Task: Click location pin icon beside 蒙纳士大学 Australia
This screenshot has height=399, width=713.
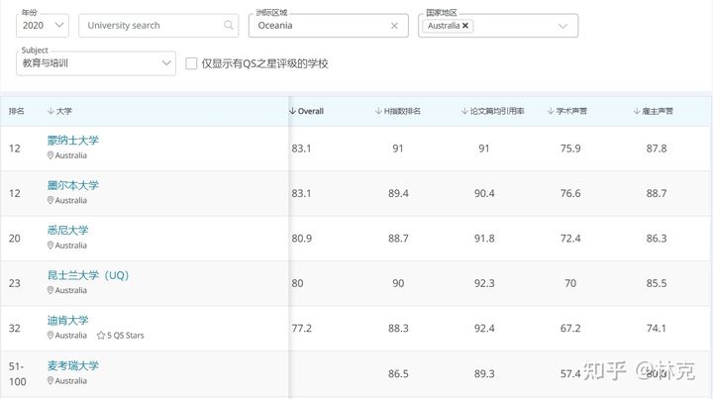Action: [x=51, y=155]
